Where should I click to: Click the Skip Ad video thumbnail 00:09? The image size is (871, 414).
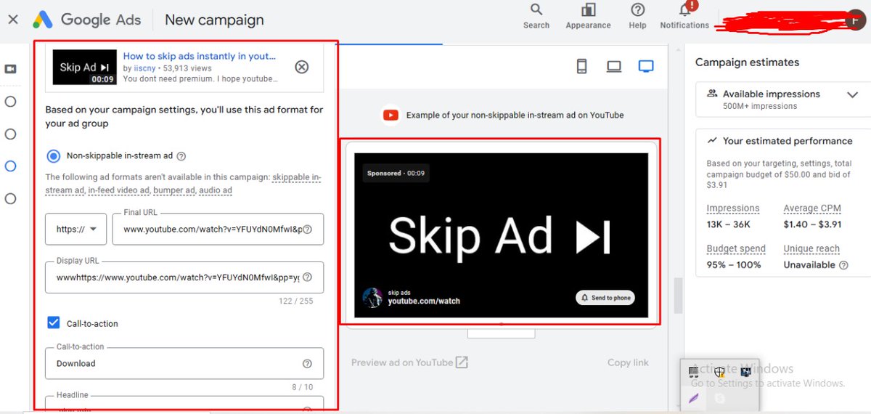click(x=85, y=68)
